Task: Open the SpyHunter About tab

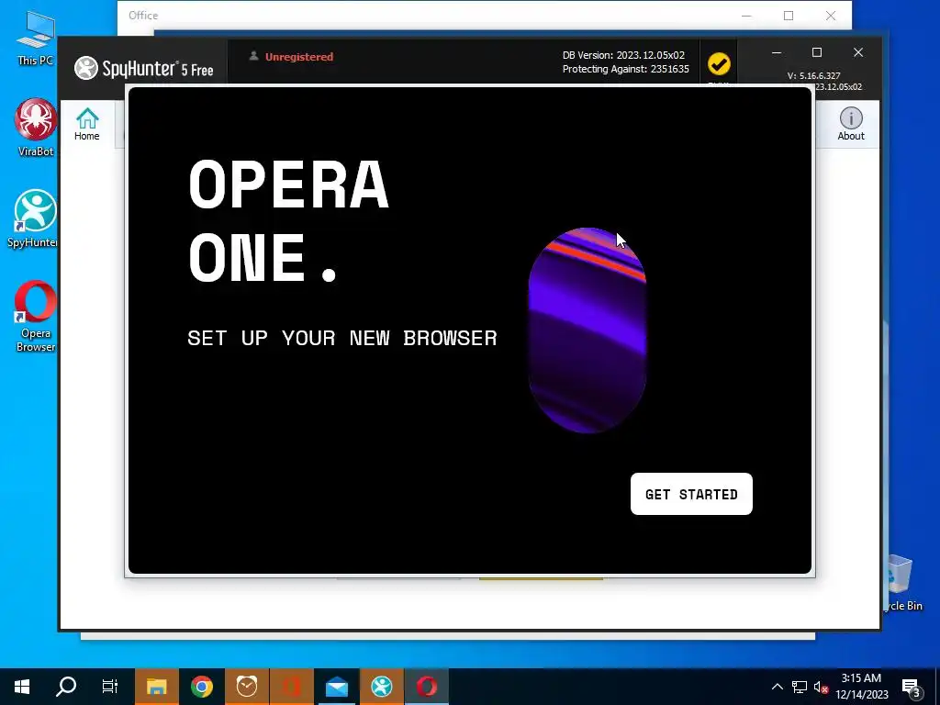Action: tap(851, 125)
